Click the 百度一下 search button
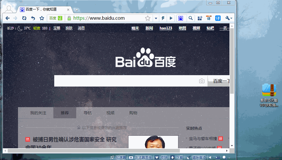This screenshot has height=160, width=282. click(x=219, y=81)
